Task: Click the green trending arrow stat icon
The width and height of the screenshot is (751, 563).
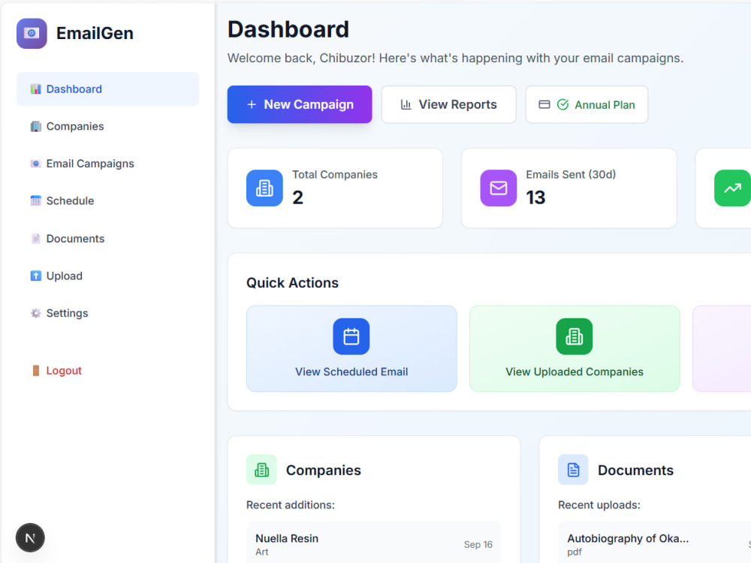Action: tap(732, 188)
